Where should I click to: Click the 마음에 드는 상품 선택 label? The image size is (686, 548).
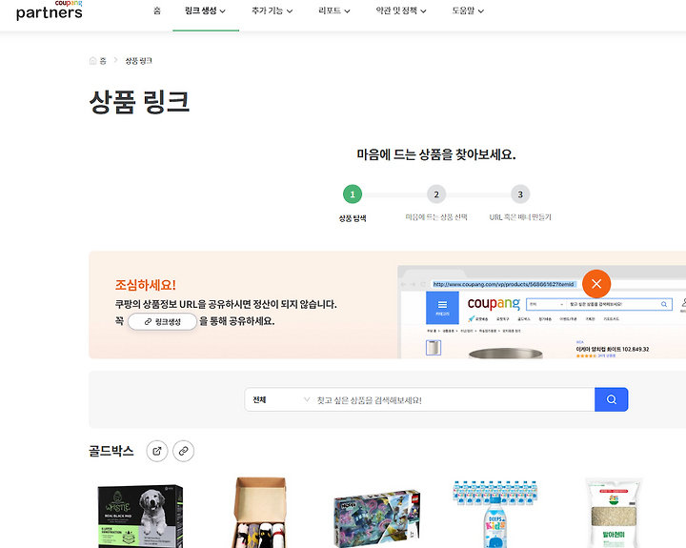pos(436,217)
